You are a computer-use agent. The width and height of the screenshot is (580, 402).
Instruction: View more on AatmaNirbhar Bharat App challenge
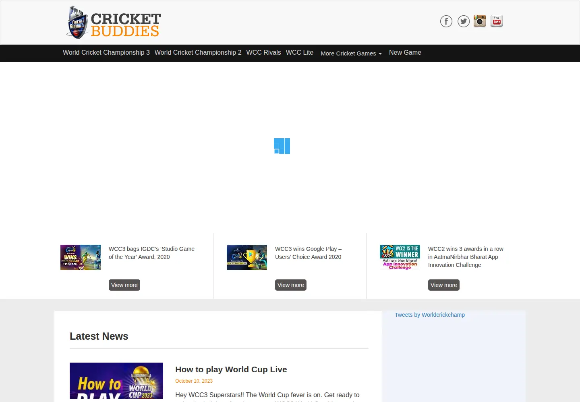point(444,285)
